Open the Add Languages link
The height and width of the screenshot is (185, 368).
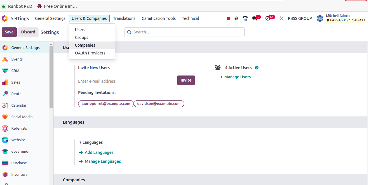[x=96, y=152]
